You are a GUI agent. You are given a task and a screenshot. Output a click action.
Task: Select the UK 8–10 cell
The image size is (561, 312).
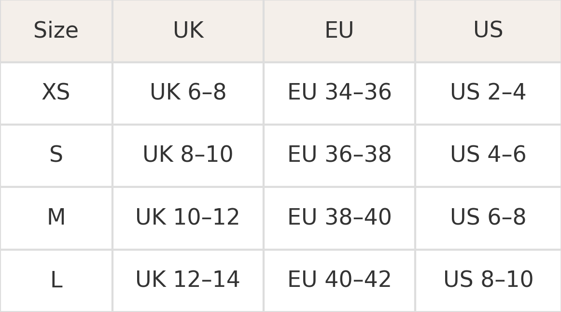[188, 155]
